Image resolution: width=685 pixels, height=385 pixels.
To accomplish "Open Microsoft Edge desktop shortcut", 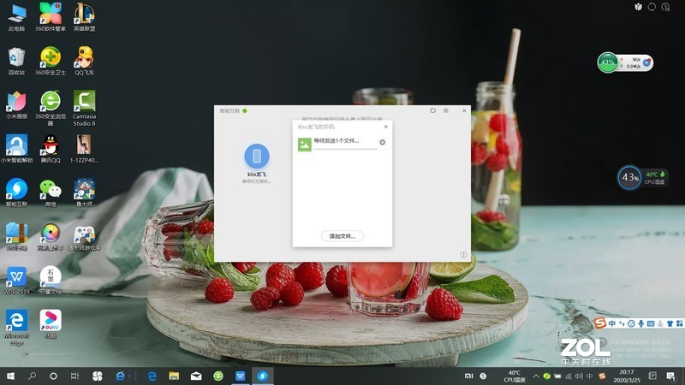I will click(16, 328).
